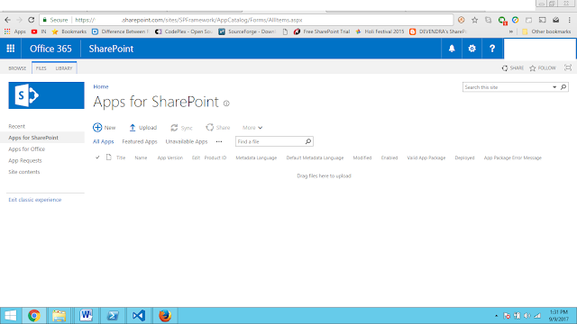Click the Valid App Package column header
577x324 pixels.
coord(426,157)
